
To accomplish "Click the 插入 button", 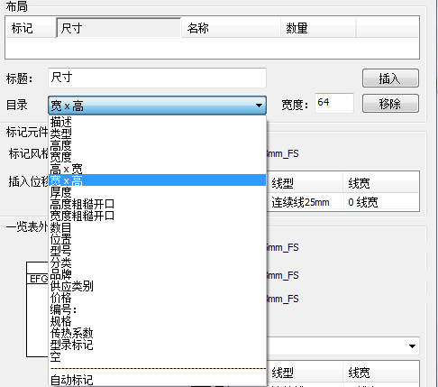I will pyautogui.click(x=390, y=78).
